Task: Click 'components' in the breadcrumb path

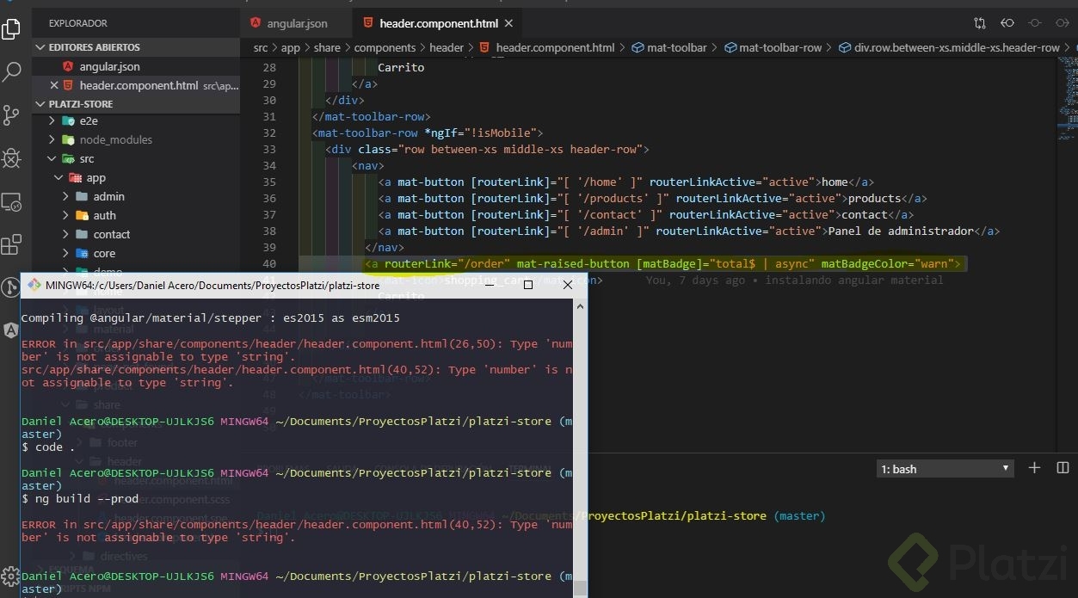Action: coord(385,48)
